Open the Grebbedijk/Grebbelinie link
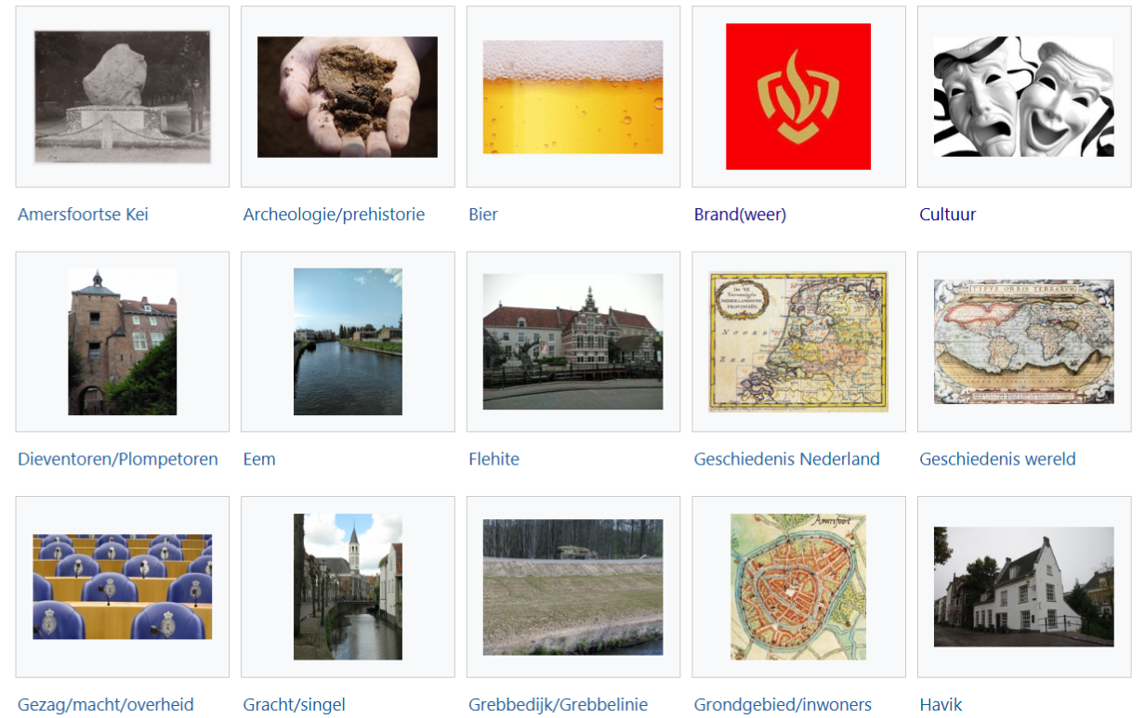 [x=558, y=705]
